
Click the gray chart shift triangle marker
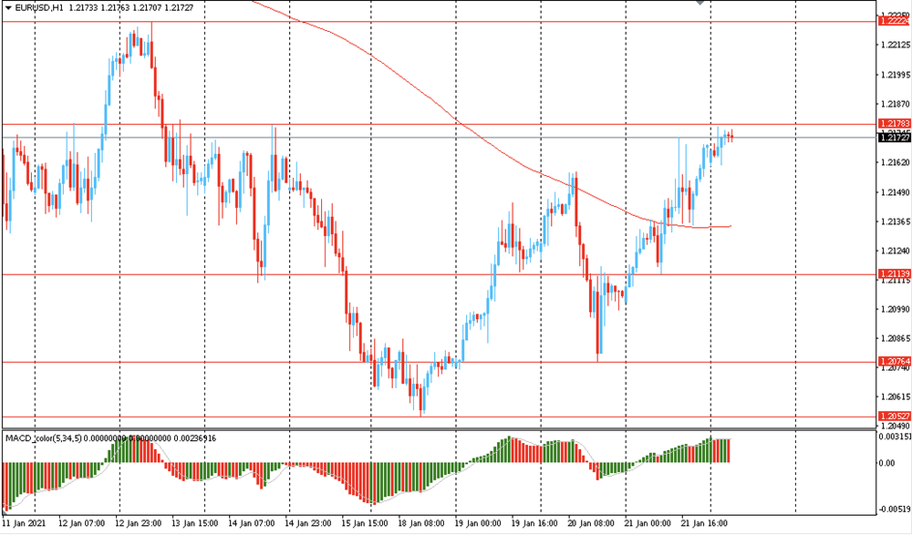700,3
